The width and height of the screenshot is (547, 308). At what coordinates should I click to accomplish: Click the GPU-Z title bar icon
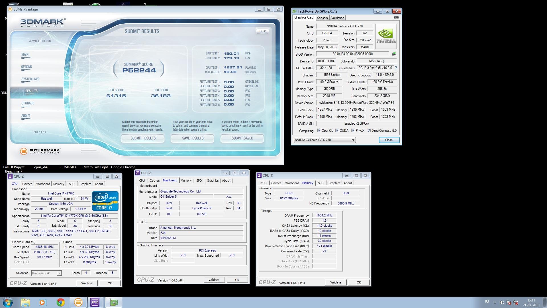click(294, 11)
